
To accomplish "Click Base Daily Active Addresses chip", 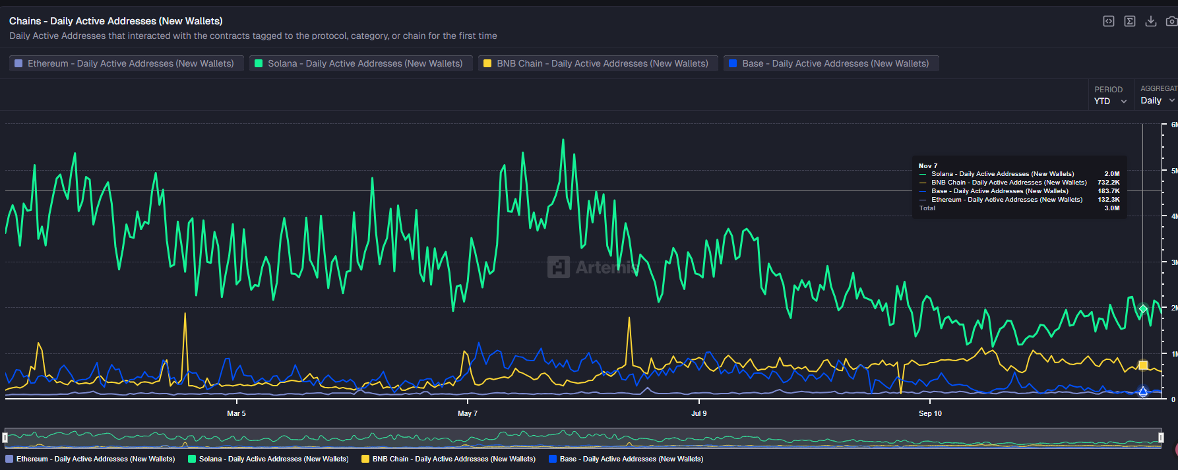I will (x=830, y=63).
